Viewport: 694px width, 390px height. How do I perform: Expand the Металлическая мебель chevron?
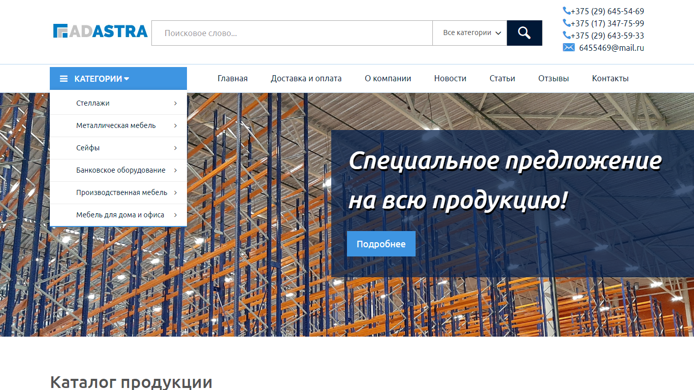pyautogui.click(x=175, y=125)
